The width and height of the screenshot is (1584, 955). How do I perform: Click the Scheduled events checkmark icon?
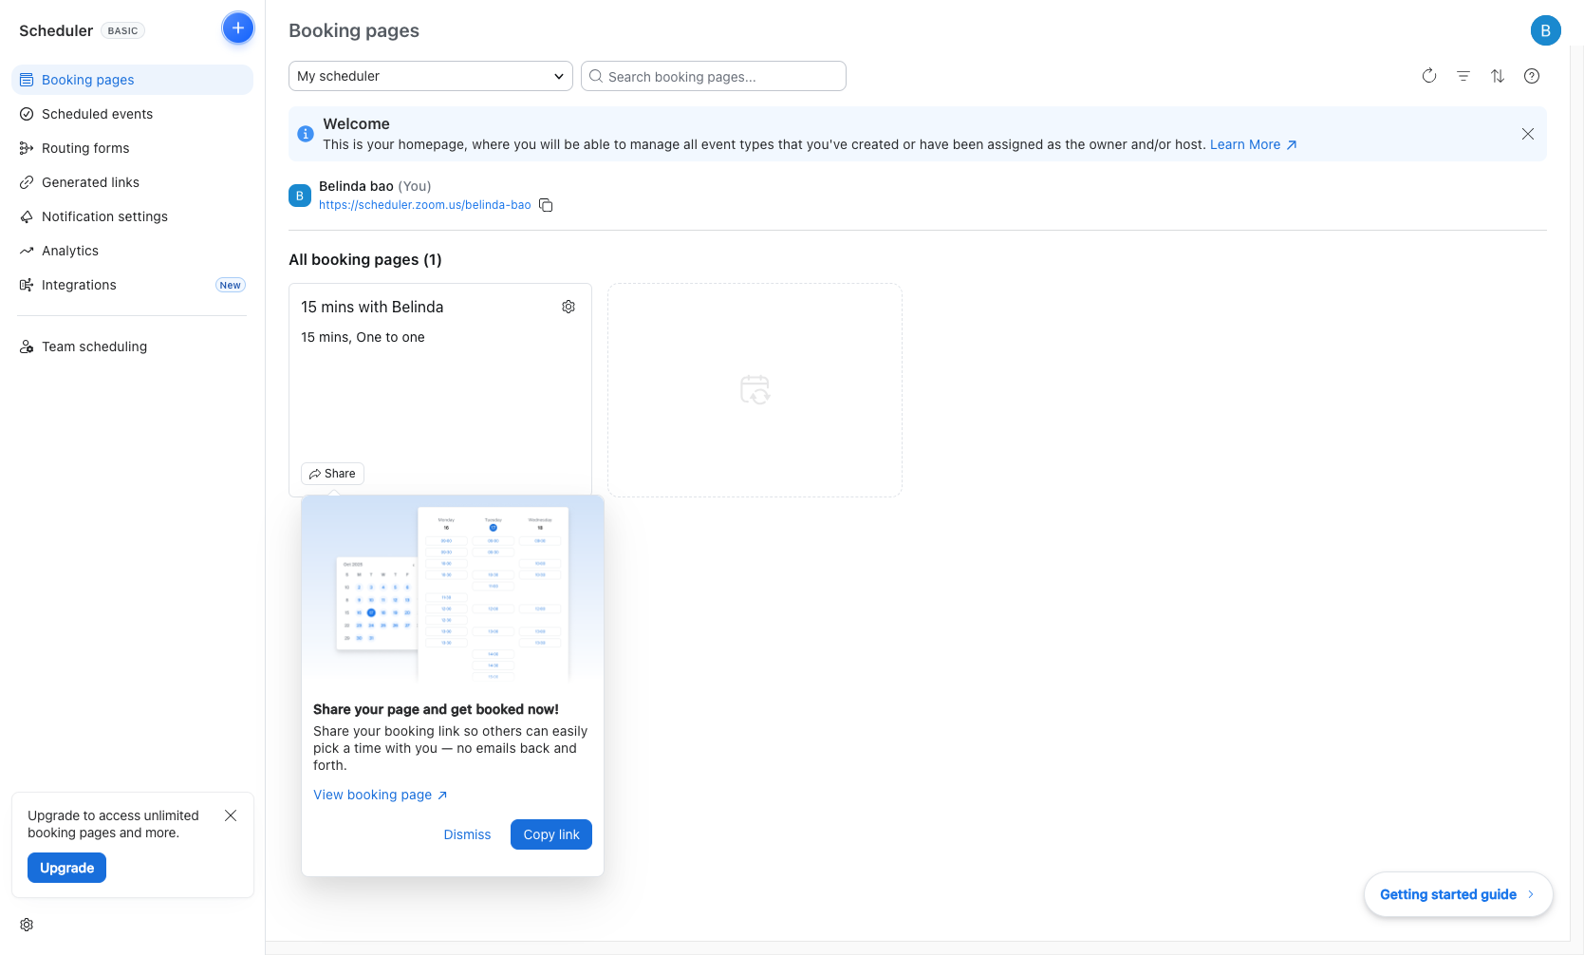(27, 114)
